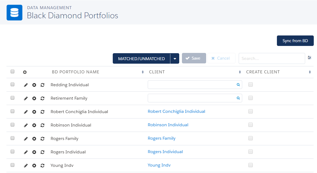This screenshot has height=173, width=317.
Task: Open the Young Indv client link
Action: pos(159,165)
